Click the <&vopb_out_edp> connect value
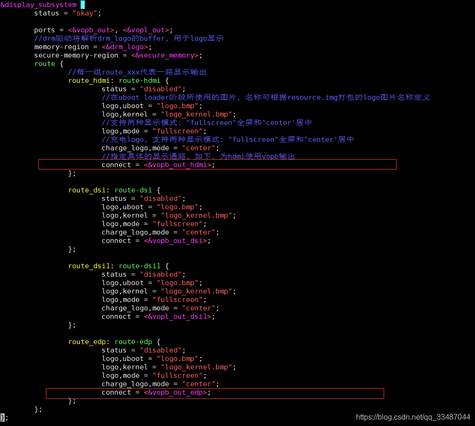Image resolution: width=475 pixels, height=426 pixels. point(175,393)
